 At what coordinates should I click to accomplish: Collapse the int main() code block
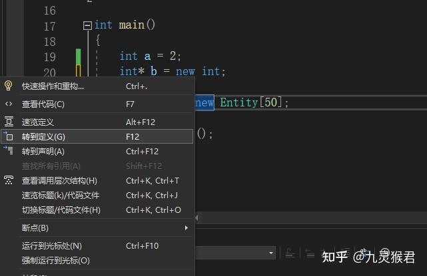tap(87, 25)
